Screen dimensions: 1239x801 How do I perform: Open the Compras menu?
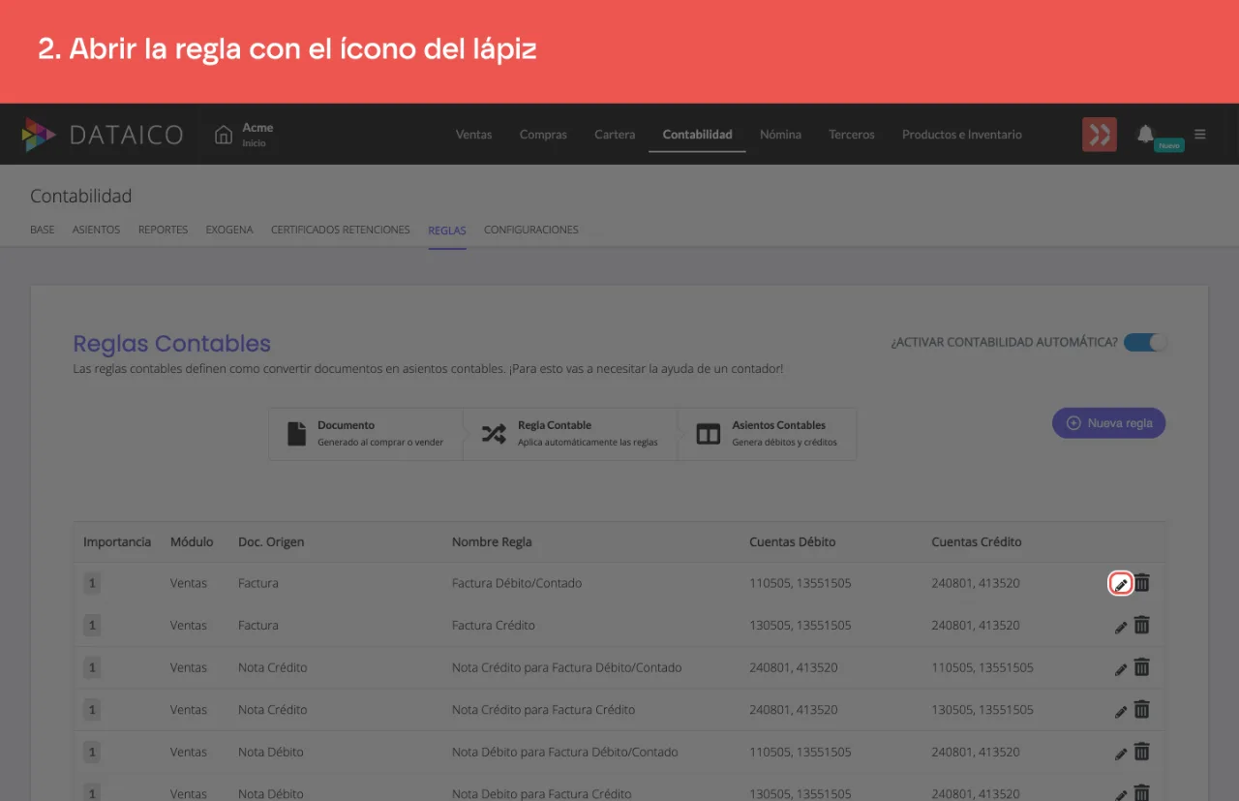543,135
